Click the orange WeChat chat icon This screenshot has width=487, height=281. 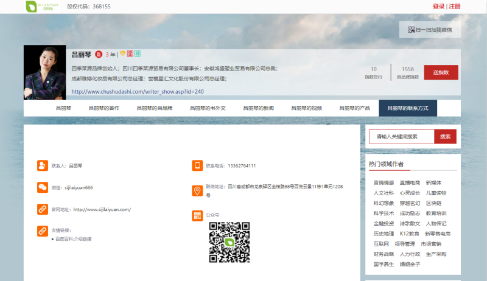(42, 187)
